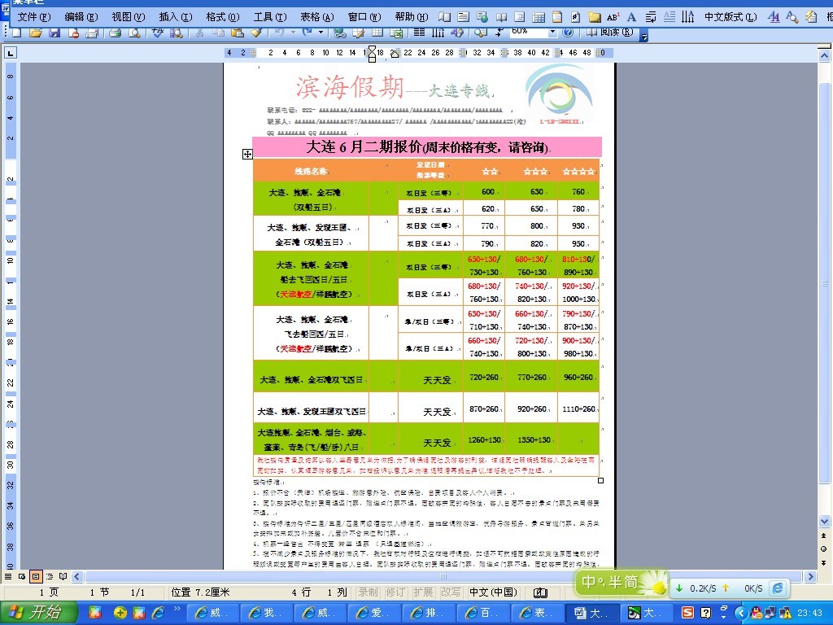The width and height of the screenshot is (833, 625).
Task: Click the vertical scrollbar up arrow
Action: (x=825, y=55)
